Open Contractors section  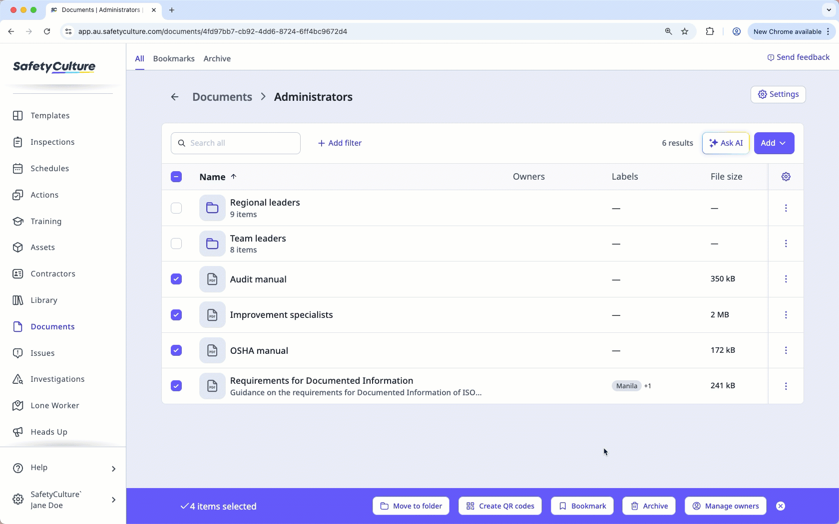[53, 273]
